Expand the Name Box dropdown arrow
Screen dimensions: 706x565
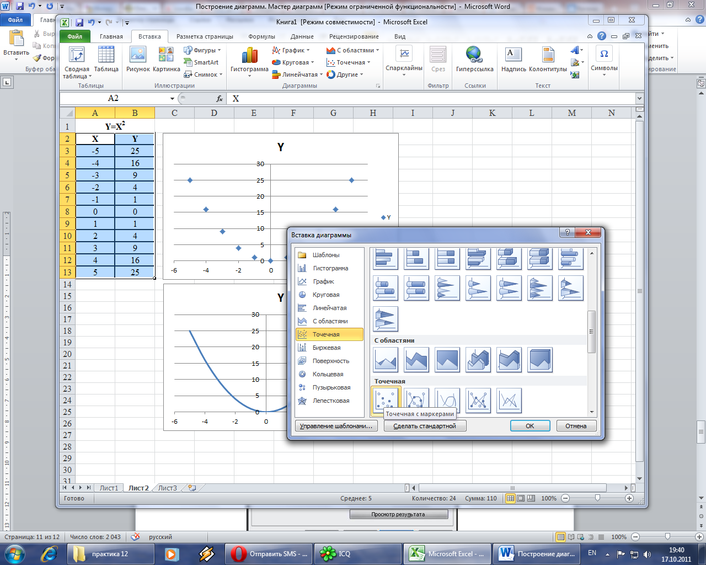point(172,99)
